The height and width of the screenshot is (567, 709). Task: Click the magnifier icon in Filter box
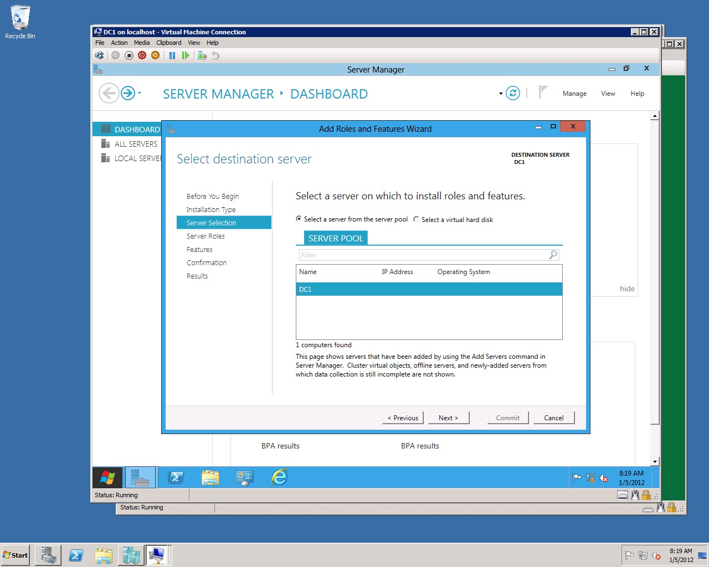point(553,255)
